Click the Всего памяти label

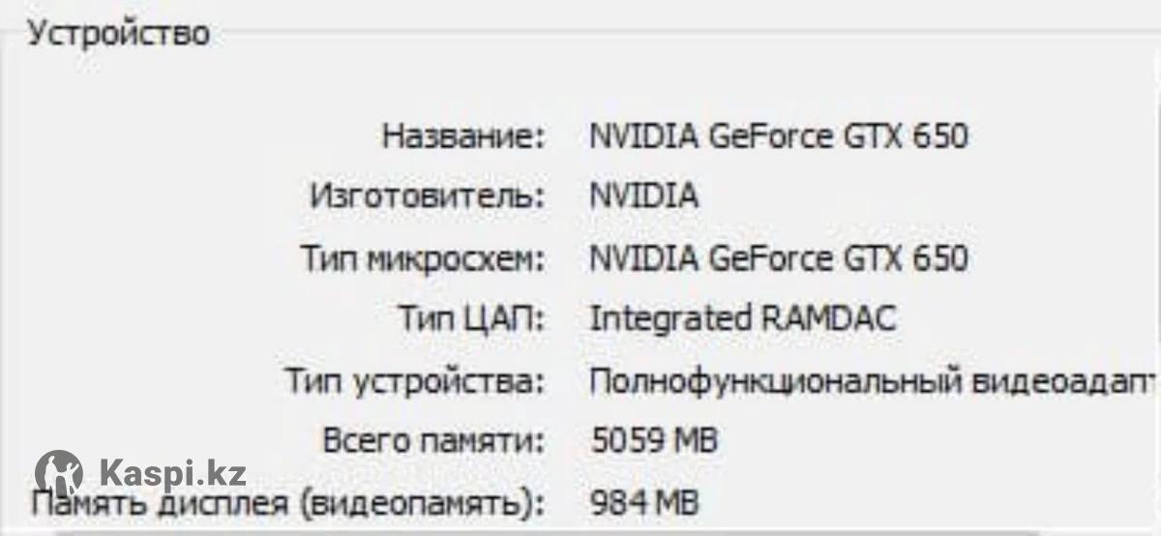[433, 442]
